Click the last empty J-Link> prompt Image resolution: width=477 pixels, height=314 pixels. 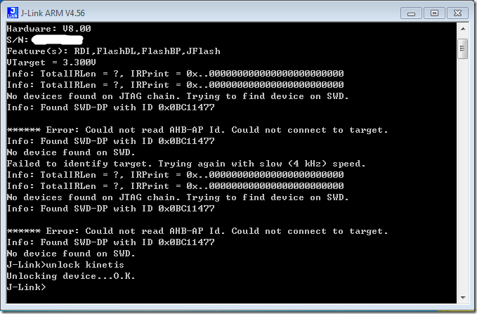(x=27, y=287)
